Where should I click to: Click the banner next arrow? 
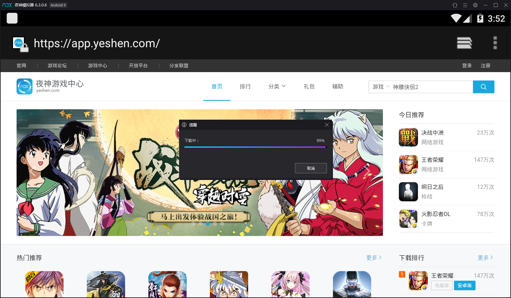367,172
